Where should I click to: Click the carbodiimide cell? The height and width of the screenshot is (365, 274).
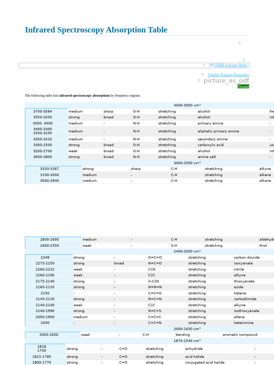(x=254, y=299)
